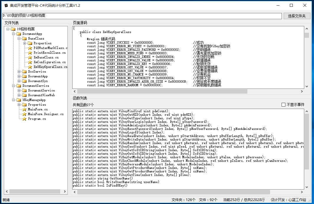
Task: Click source code pane horizontal scrollbar thumb
Action: 162,92
